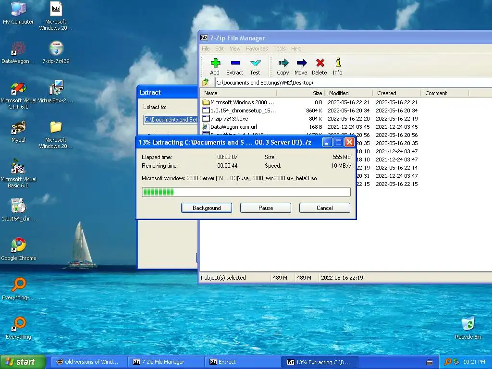The height and width of the screenshot is (369, 492).
Task: Click the Comment column header
Action: [444, 93]
